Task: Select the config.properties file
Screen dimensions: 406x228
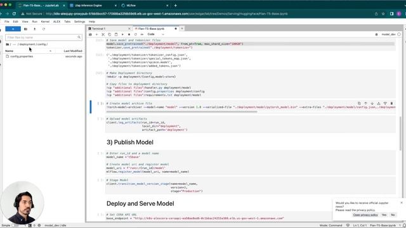Action: pos(44,56)
